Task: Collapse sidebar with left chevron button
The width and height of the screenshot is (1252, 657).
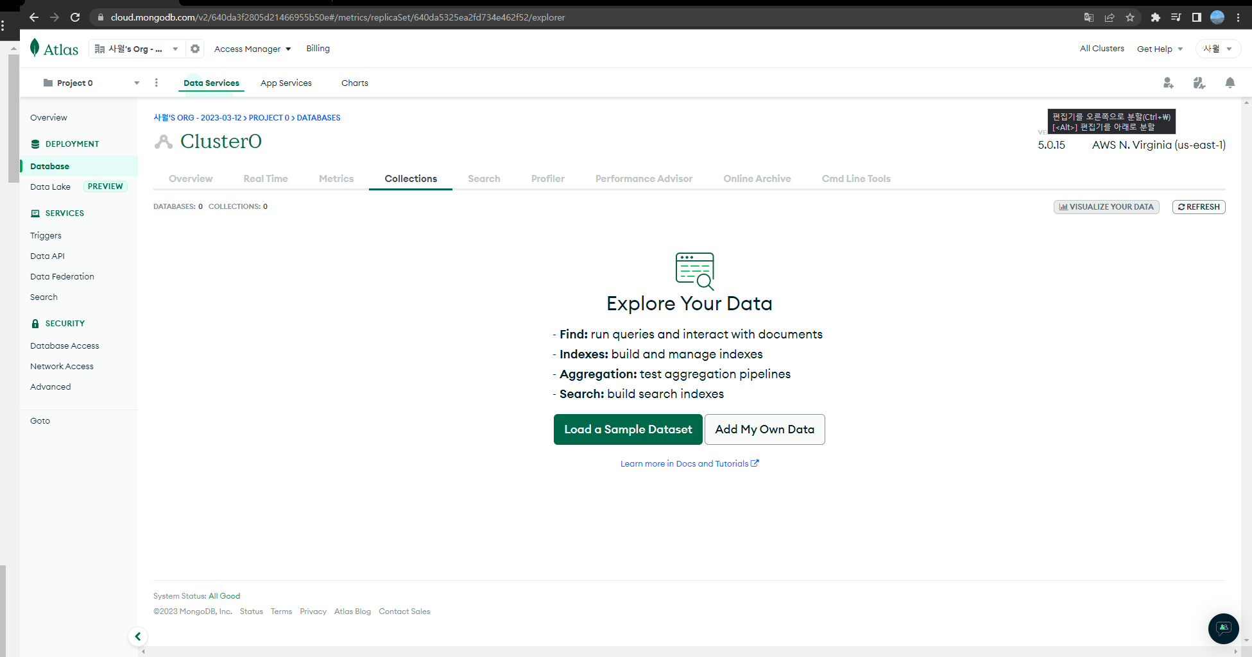Action: tap(137, 636)
